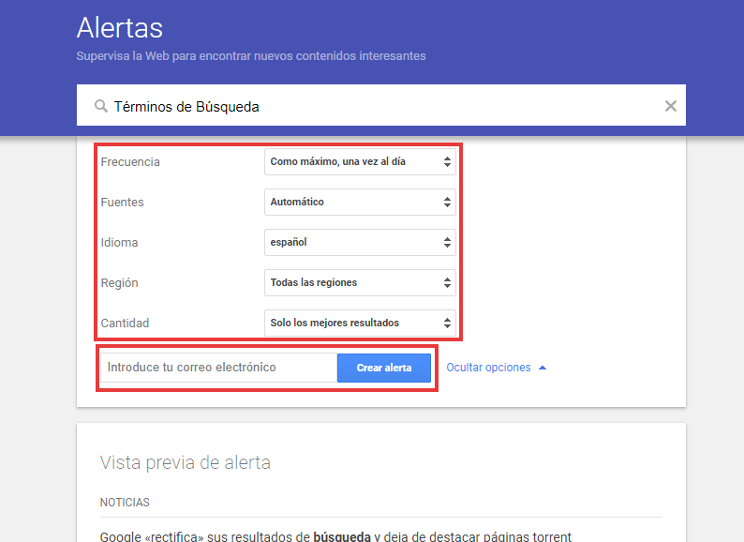Click the magnifying glass search icon
Viewport: 744px width, 542px height.
point(100,106)
